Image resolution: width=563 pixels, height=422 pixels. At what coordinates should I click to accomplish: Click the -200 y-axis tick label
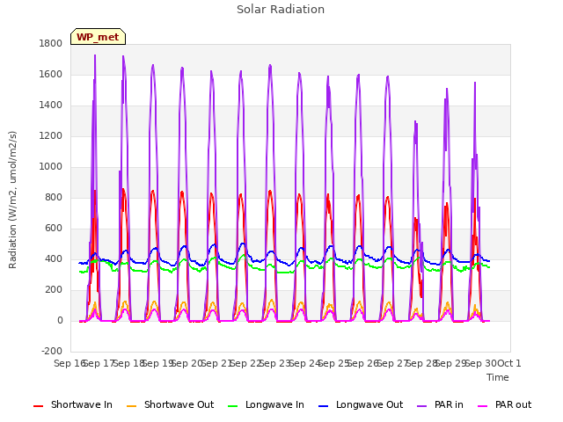(52, 351)
